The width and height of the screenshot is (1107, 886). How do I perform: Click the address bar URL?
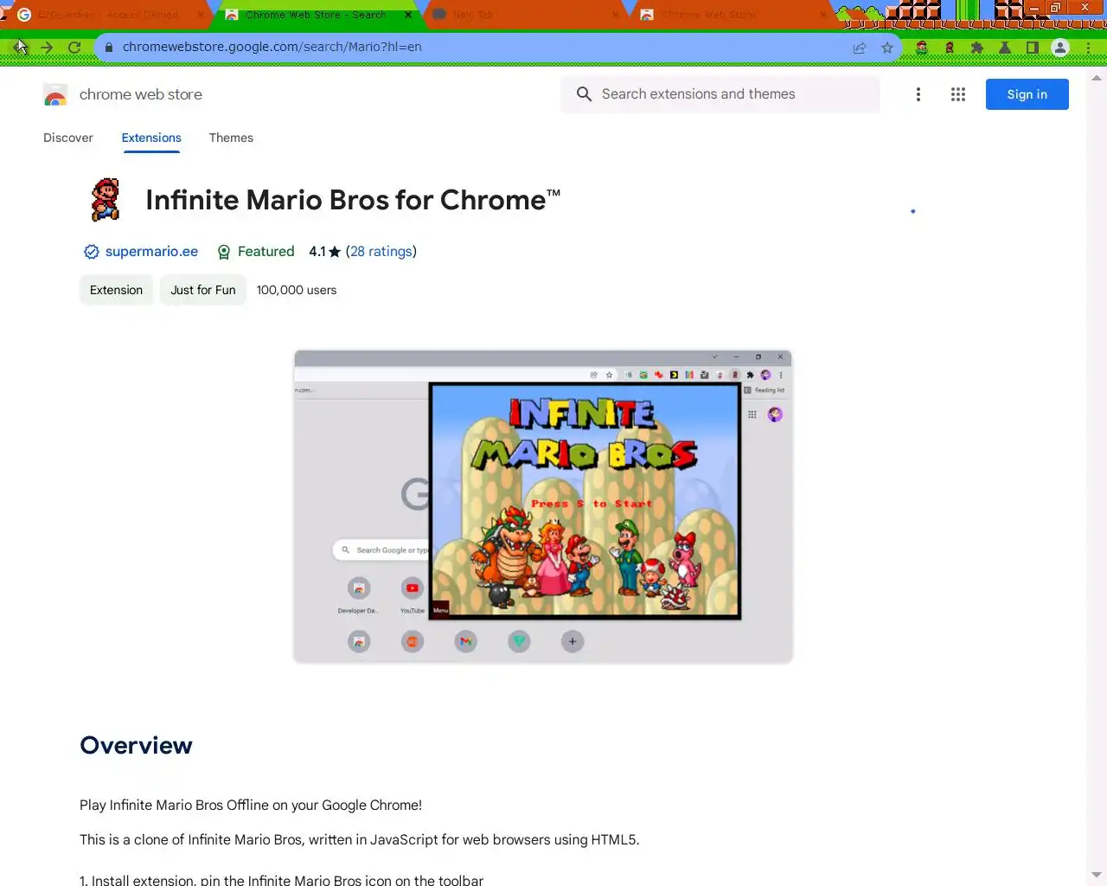coord(272,47)
